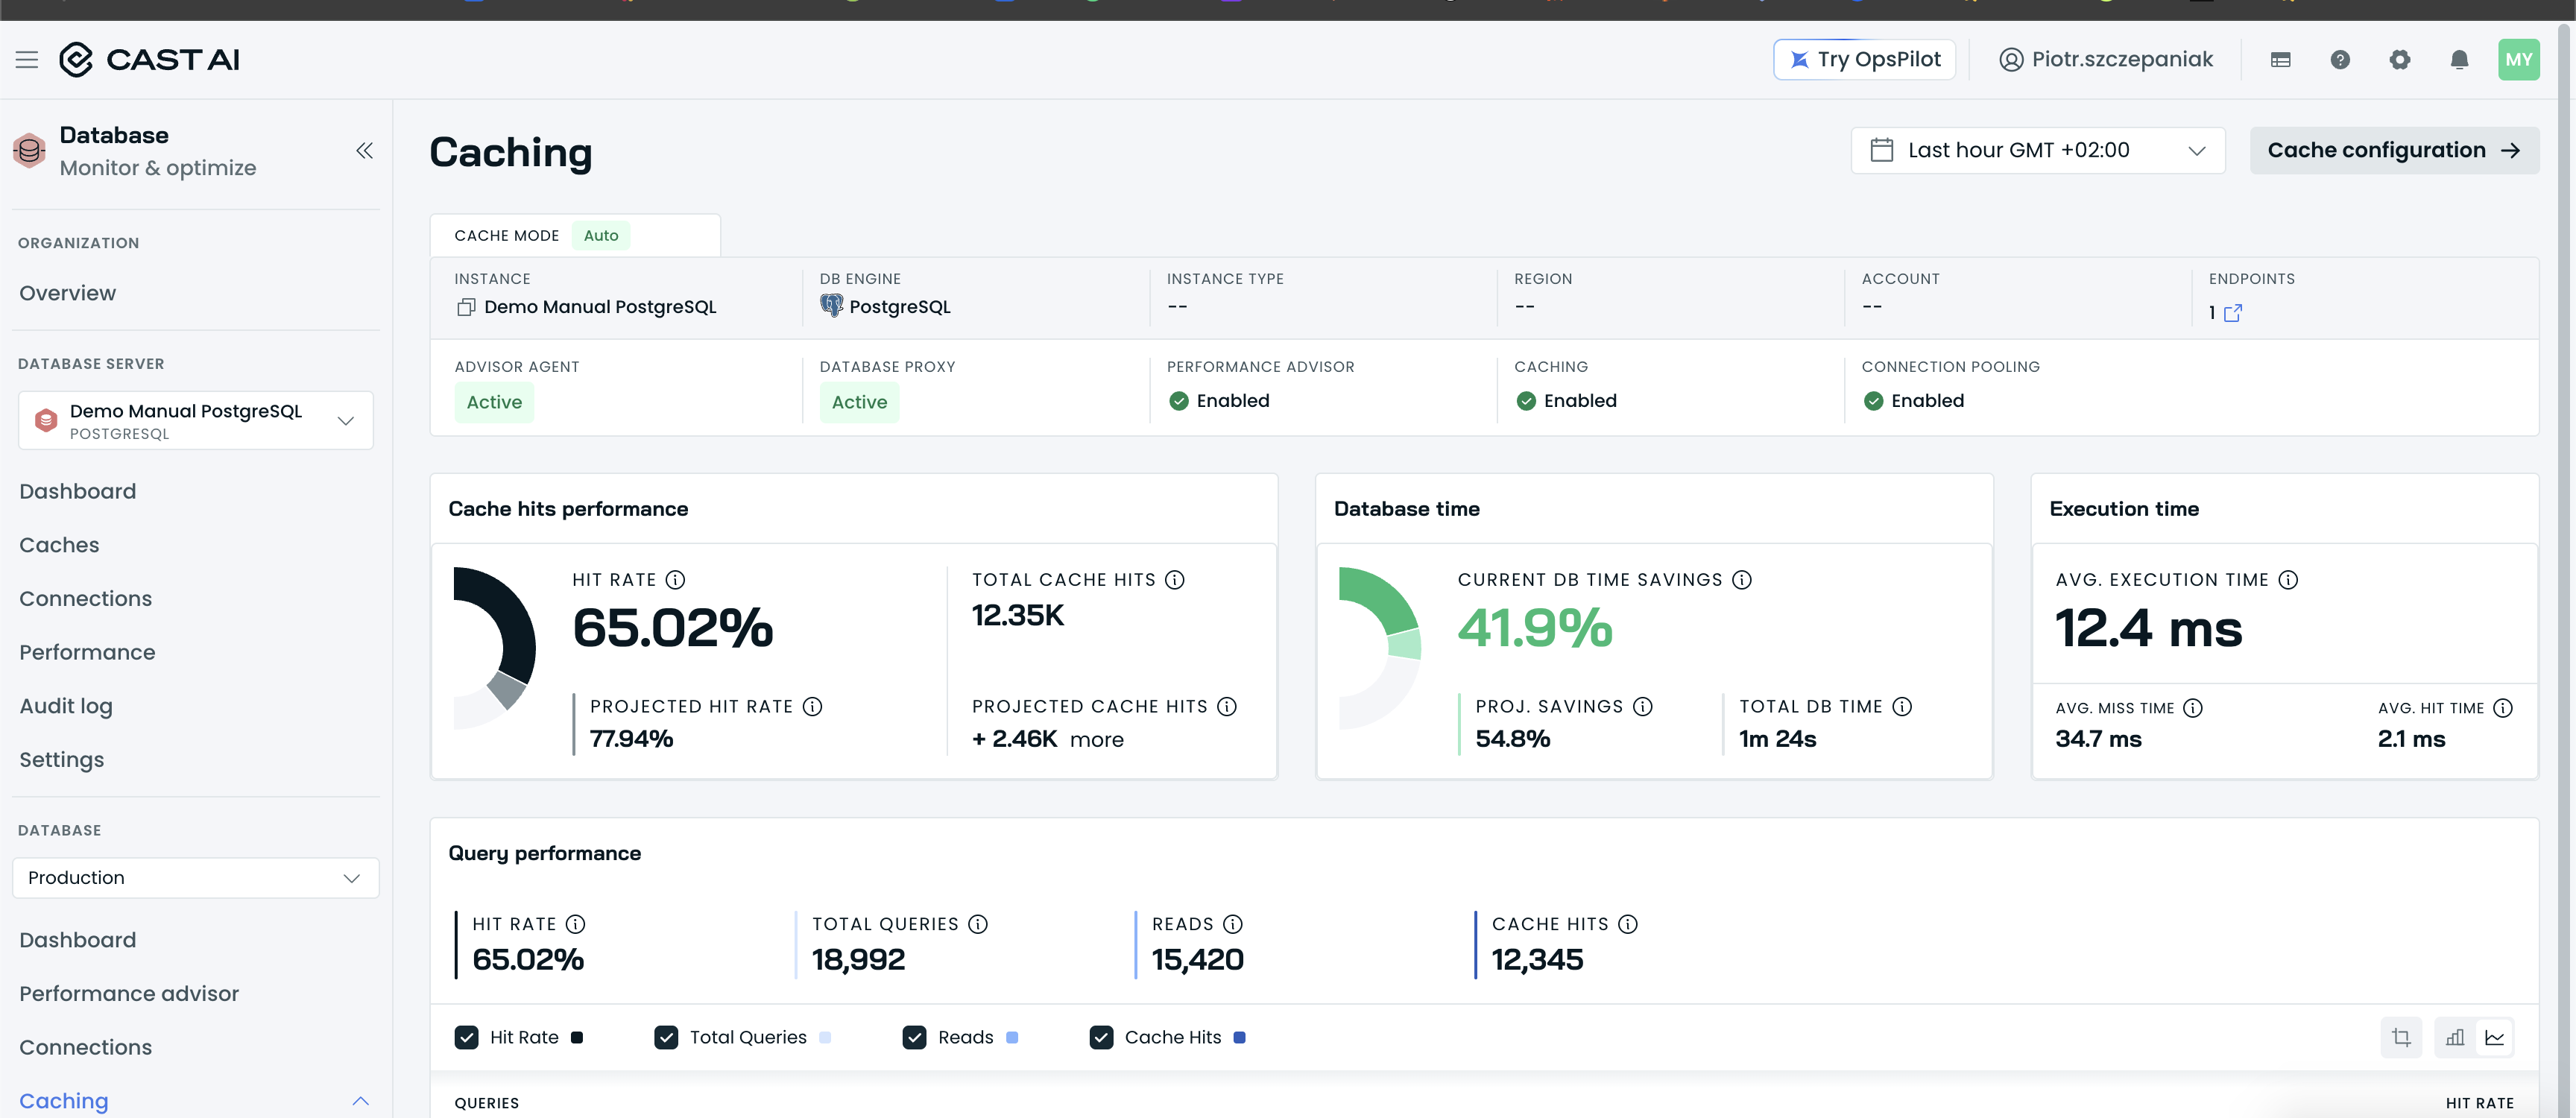The image size is (2576, 1118).
Task: Open the notifications bell
Action: 2459,60
